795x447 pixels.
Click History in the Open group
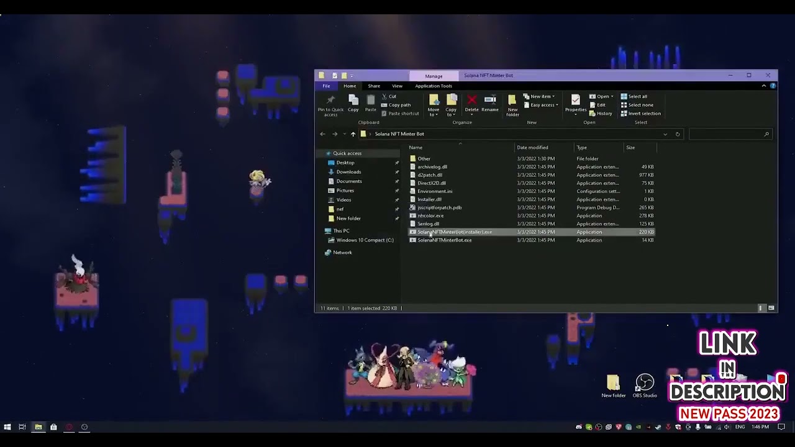click(x=601, y=114)
